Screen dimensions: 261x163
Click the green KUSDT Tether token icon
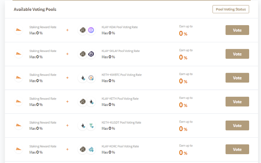pyautogui.click(x=91, y=125)
